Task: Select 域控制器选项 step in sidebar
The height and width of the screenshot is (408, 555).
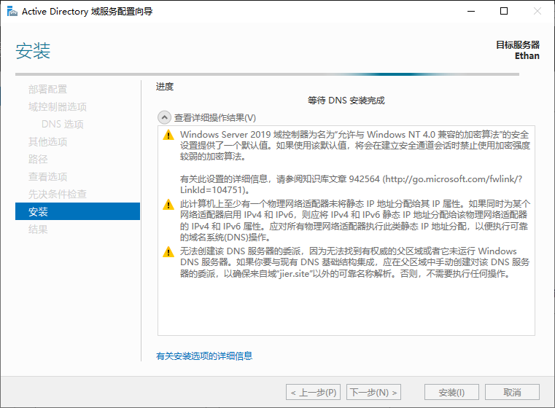Action: (x=58, y=107)
